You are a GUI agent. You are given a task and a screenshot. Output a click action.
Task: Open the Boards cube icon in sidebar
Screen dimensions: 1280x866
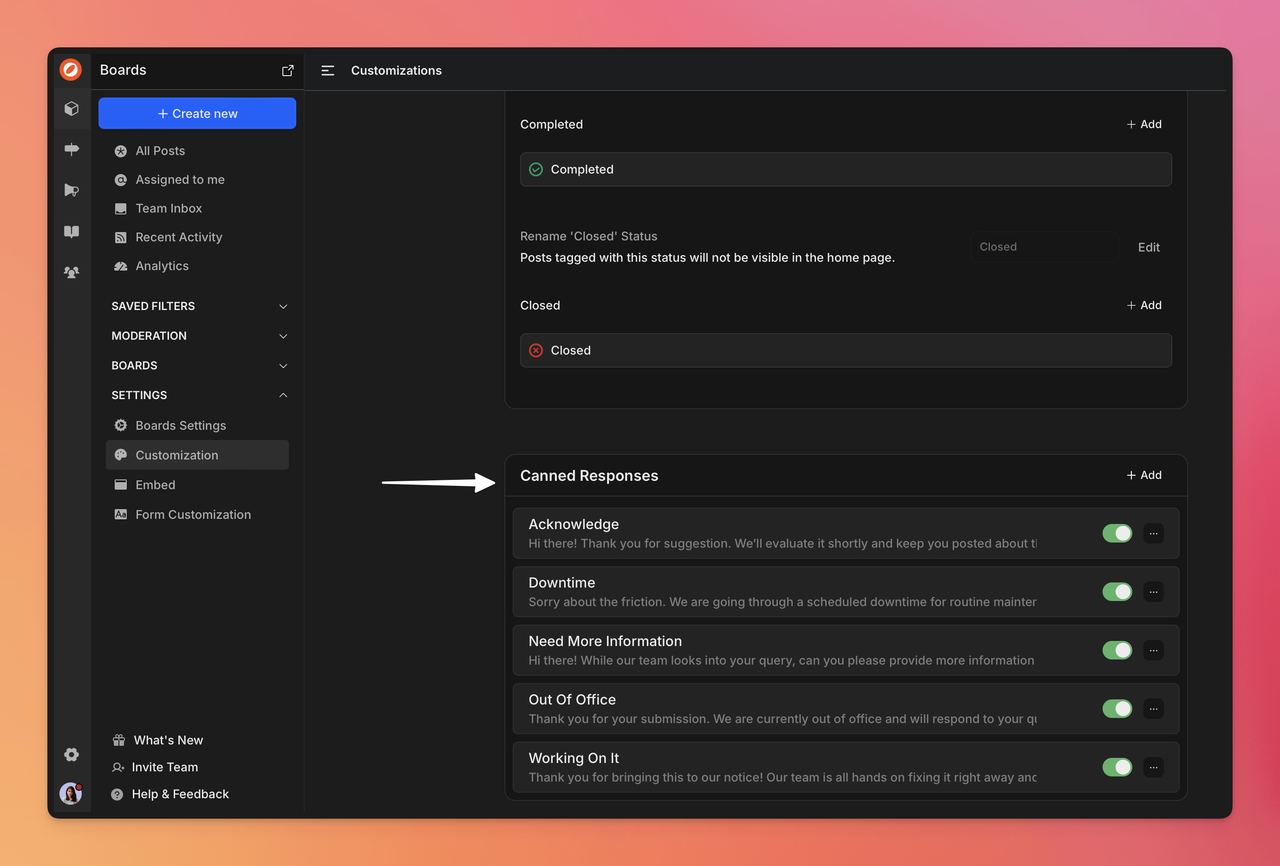coord(72,109)
